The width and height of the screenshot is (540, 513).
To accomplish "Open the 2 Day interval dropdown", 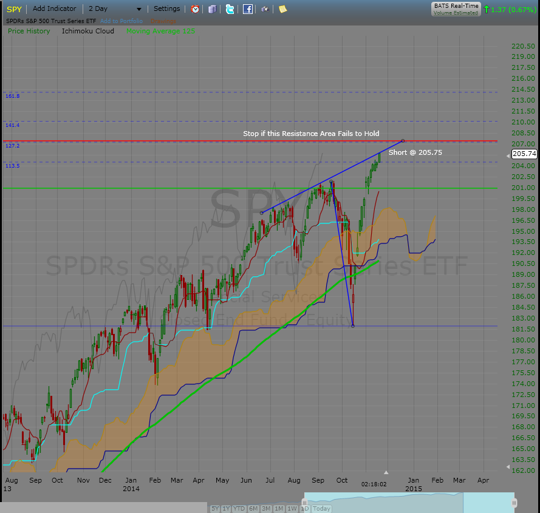I will (x=115, y=9).
